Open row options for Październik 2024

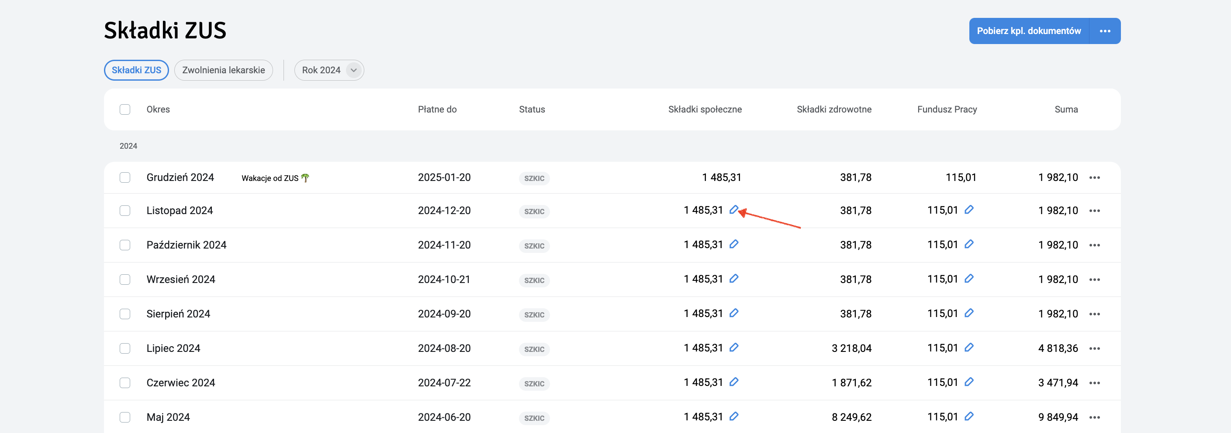1094,245
